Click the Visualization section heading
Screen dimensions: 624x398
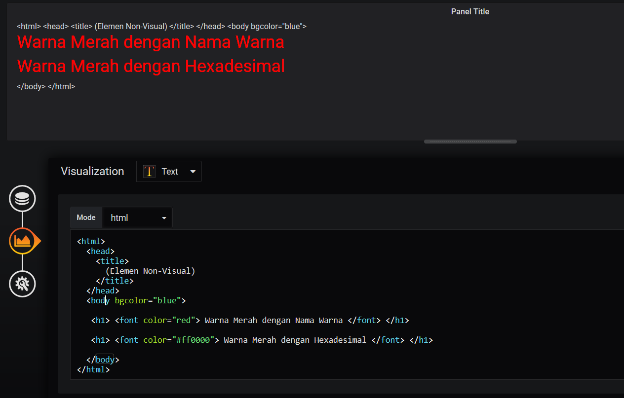(92, 171)
